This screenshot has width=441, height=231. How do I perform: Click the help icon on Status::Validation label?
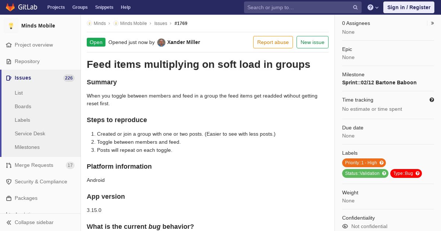pyautogui.click(x=384, y=173)
